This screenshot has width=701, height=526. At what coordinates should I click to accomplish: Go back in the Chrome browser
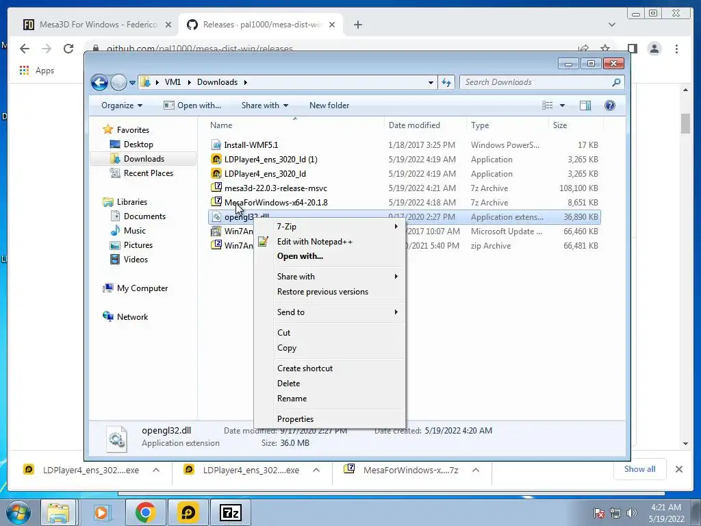pyautogui.click(x=25, y=49)
